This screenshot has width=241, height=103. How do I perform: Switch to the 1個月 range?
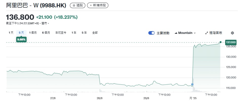33,33
